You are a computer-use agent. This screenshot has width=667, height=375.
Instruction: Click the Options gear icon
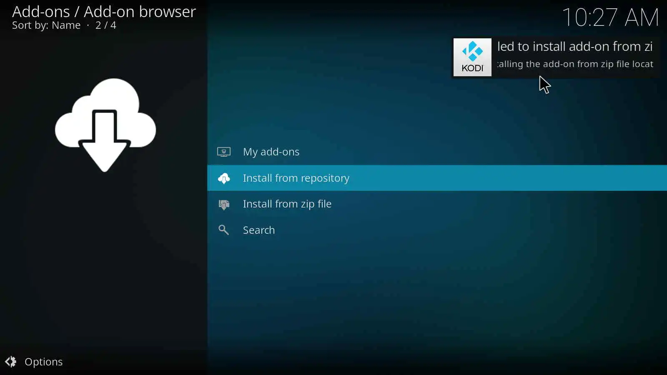pos(11,362)
